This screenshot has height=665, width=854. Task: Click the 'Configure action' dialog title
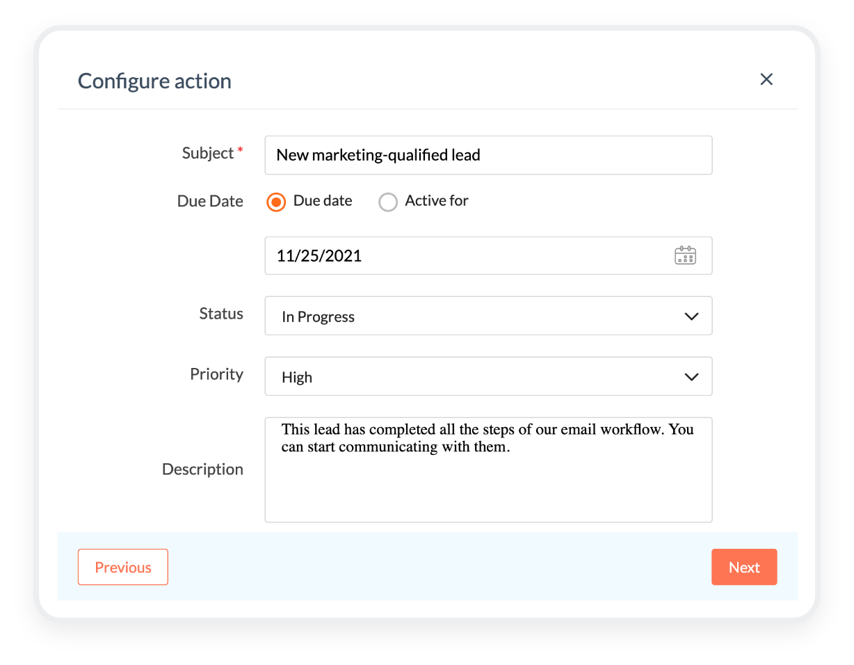[154, 81]
